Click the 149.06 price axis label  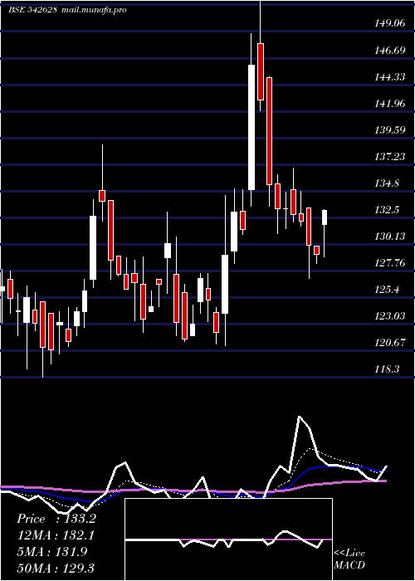click(x=389, y=24)
